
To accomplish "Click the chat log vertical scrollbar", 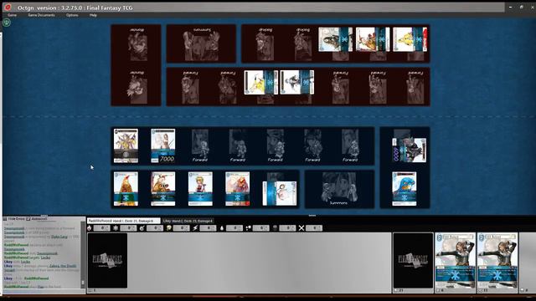I will pos(83,254).
